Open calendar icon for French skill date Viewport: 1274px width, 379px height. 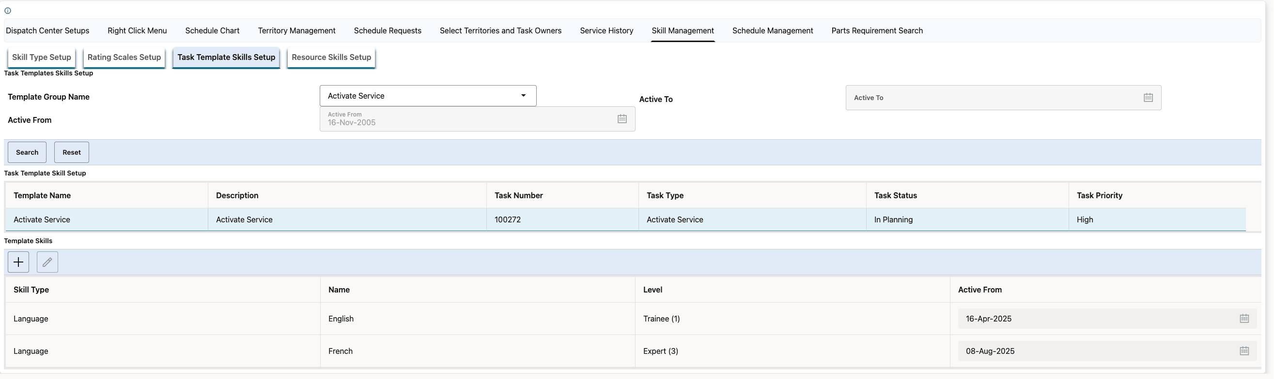[1244, 351]
